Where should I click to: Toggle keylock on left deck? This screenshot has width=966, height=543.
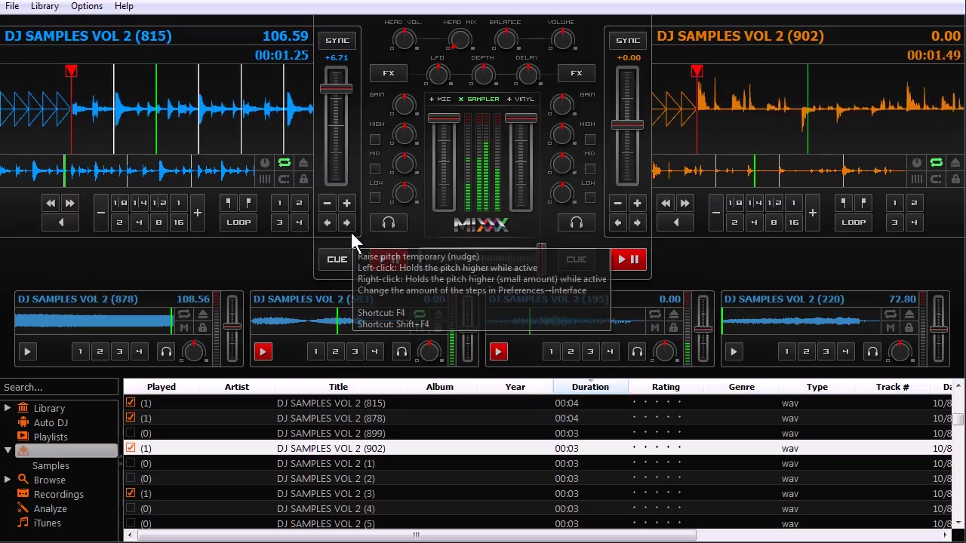pos(303,179)
